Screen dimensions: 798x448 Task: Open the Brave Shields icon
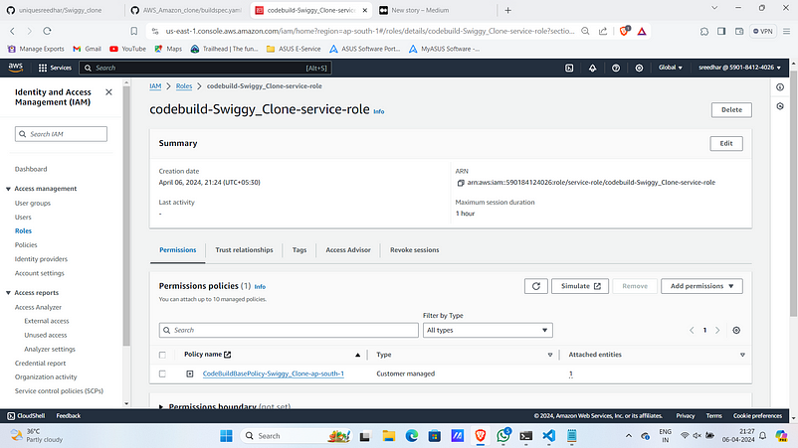[x=625, y=31]
